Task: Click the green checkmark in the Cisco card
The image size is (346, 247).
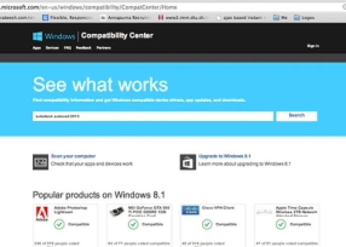Action: [x=207, y=224]
